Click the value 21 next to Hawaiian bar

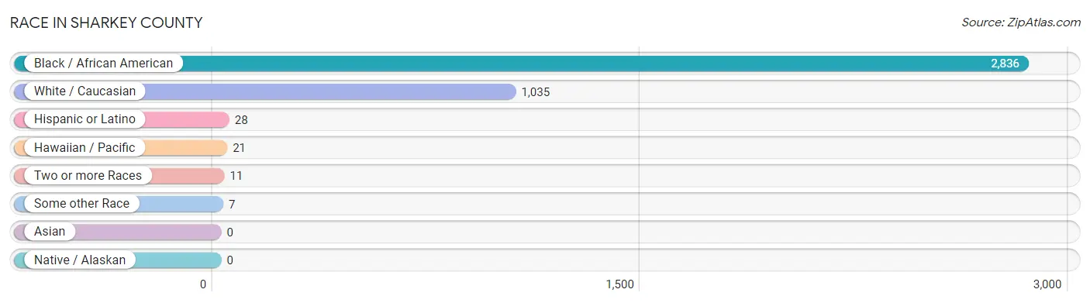(239, 147)
